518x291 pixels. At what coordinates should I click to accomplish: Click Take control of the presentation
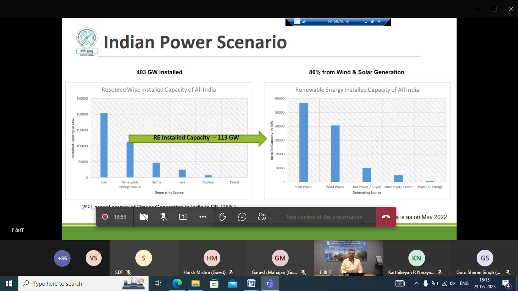tap(324, 217)
